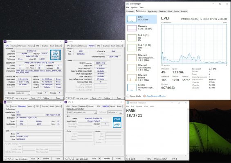Open the Services tab in Task Manager

(184, 11)
